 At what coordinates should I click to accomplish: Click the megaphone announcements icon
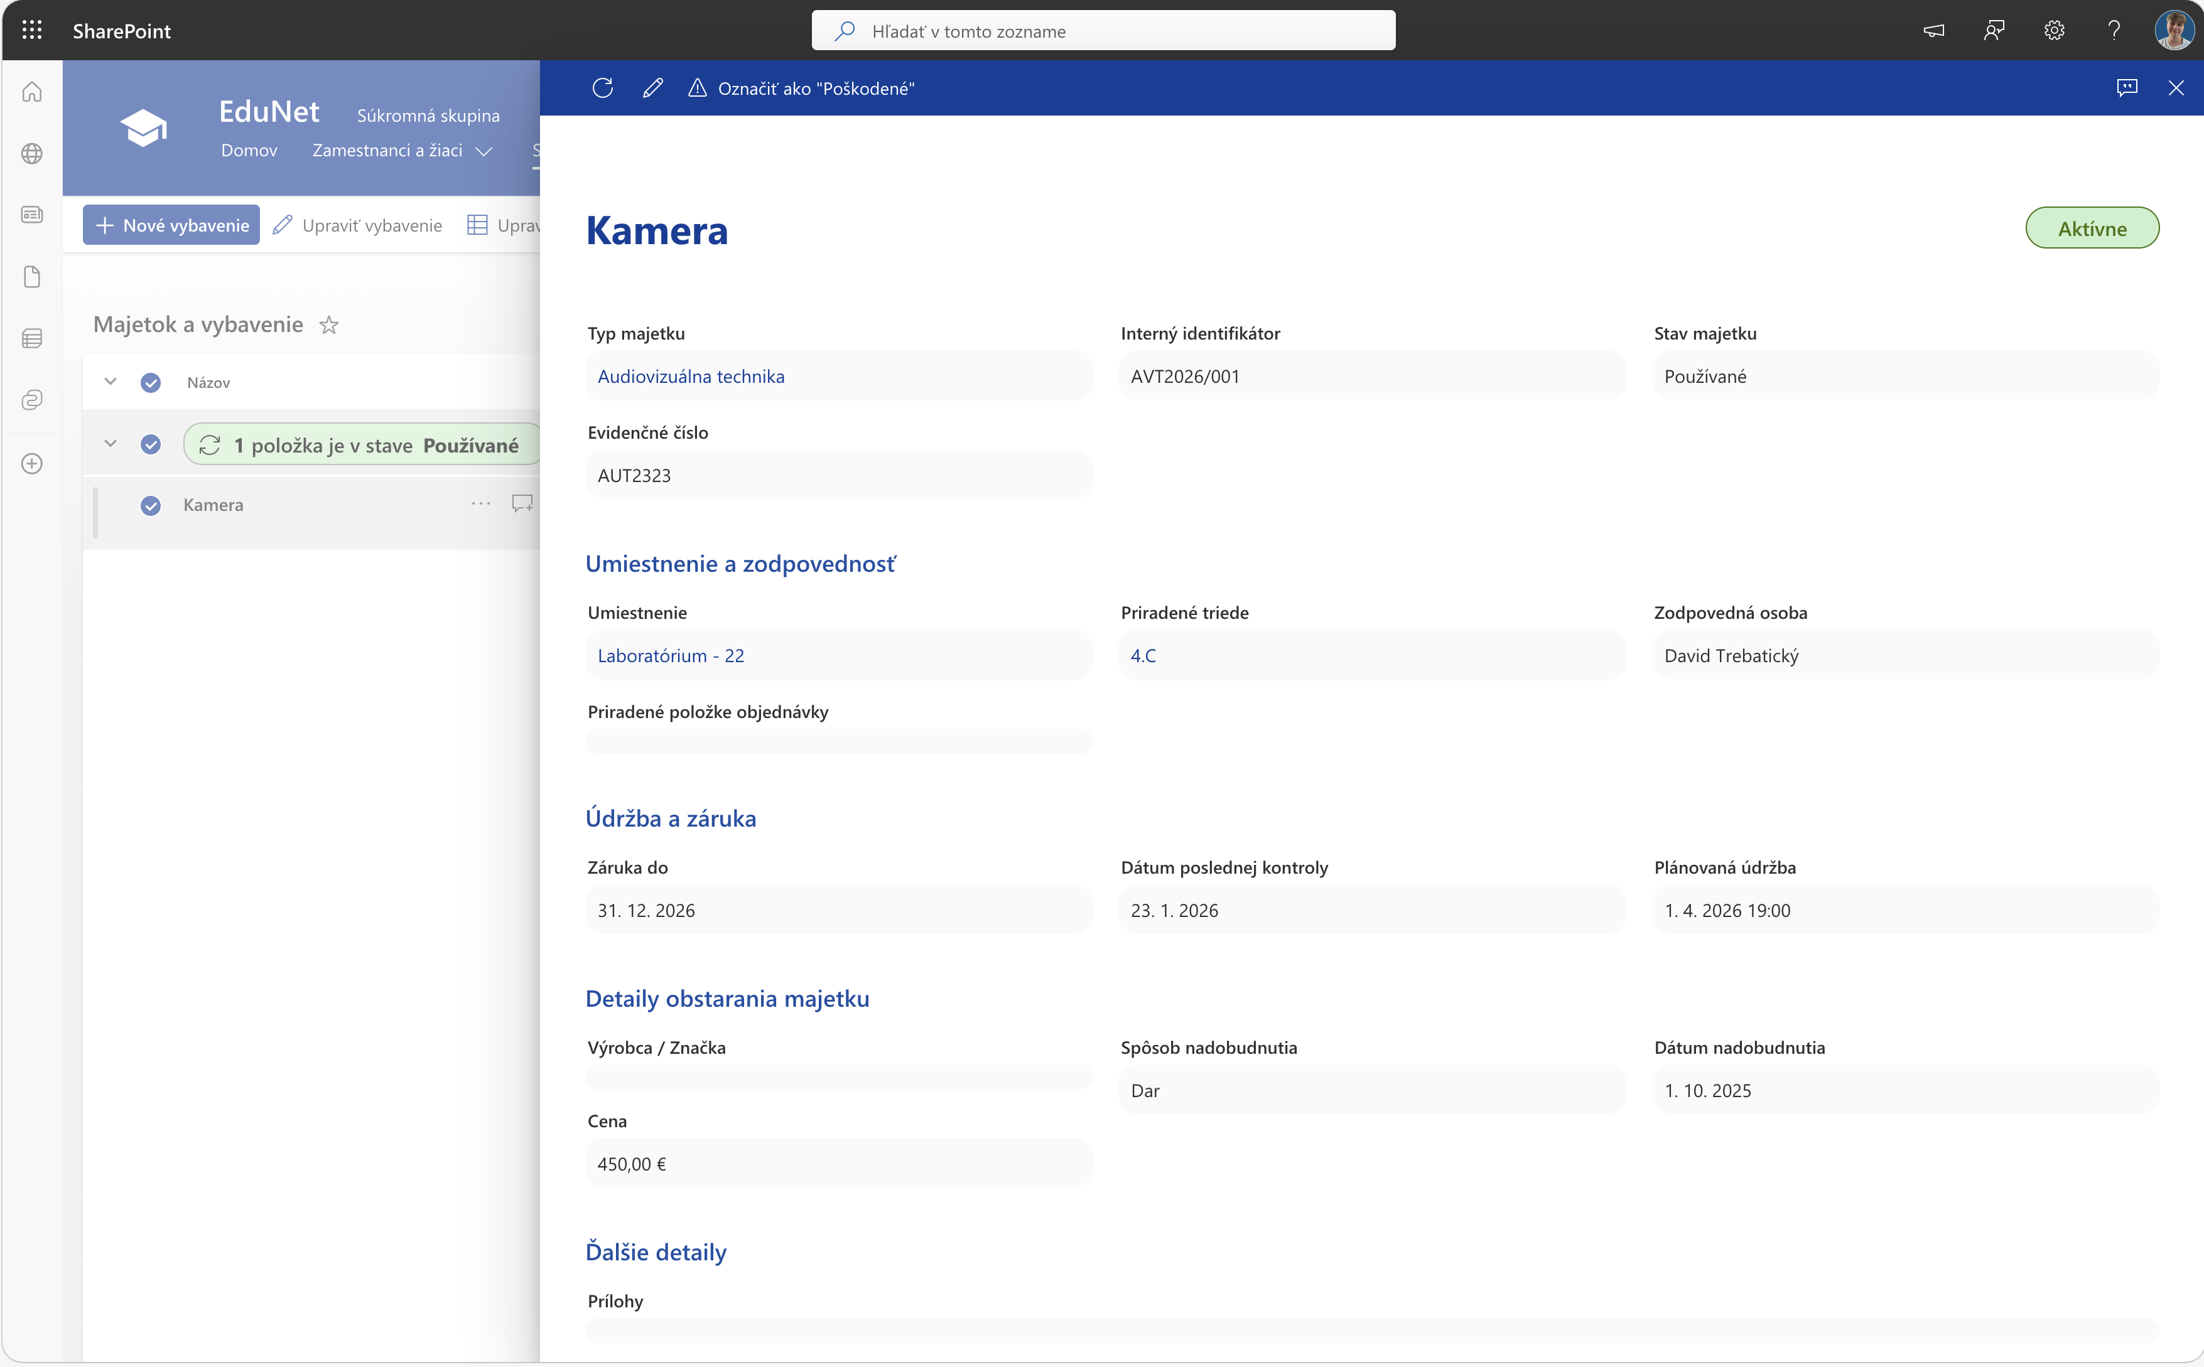1933,31
